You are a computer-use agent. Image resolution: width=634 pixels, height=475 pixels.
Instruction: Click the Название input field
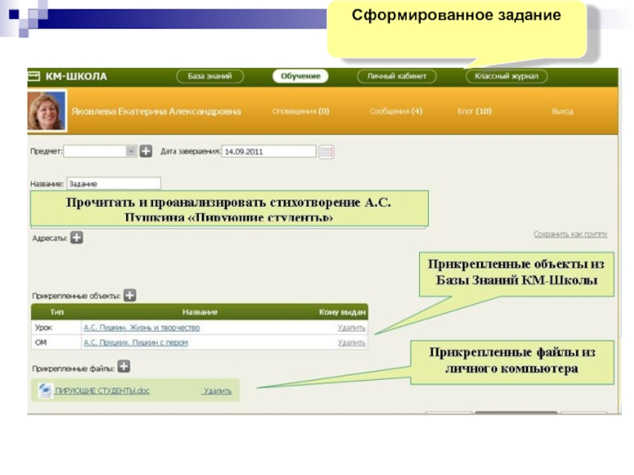click(113, 184)
